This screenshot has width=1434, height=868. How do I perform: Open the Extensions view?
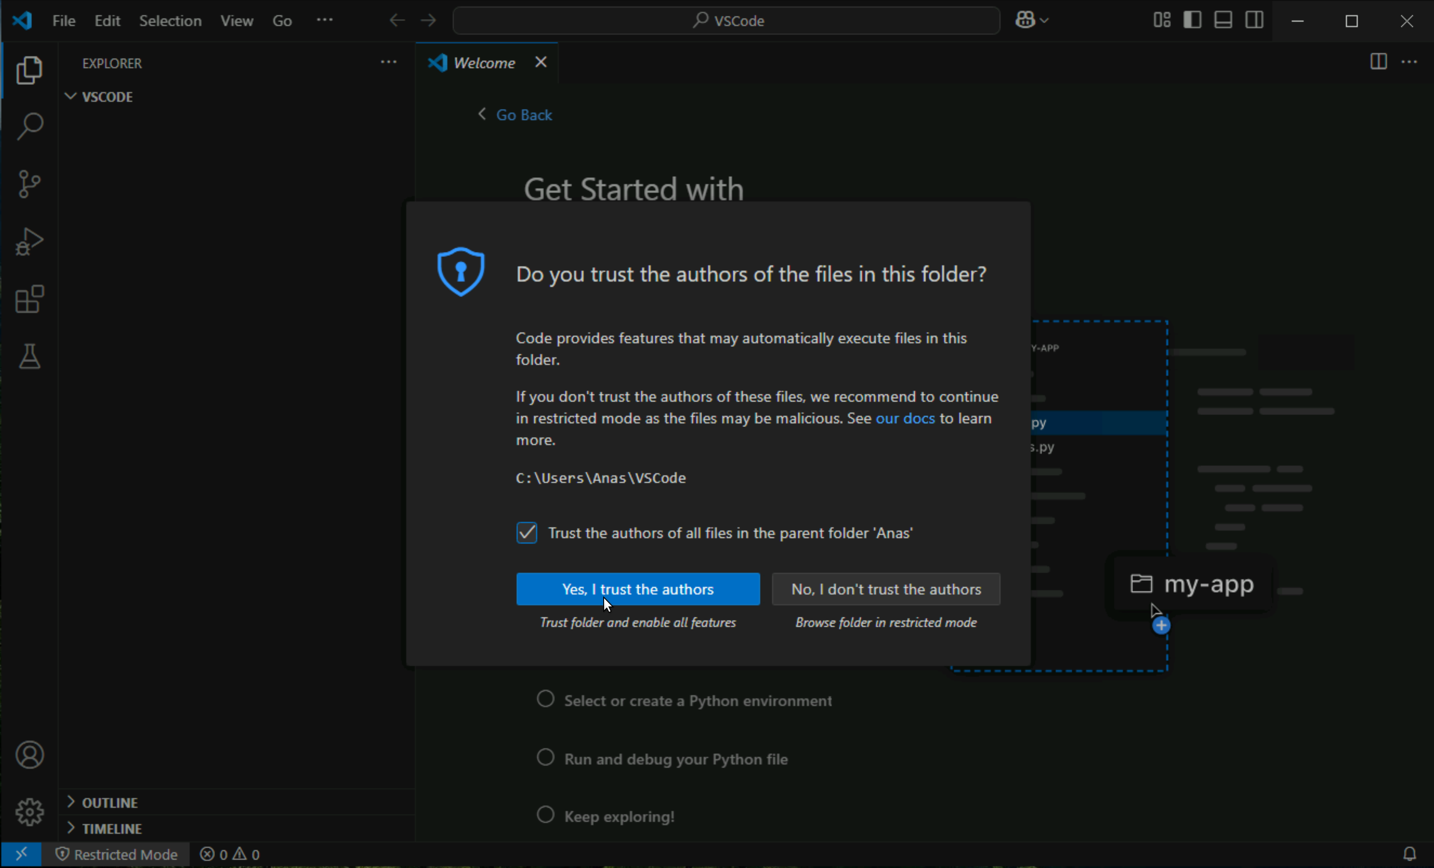pos(29,299)
